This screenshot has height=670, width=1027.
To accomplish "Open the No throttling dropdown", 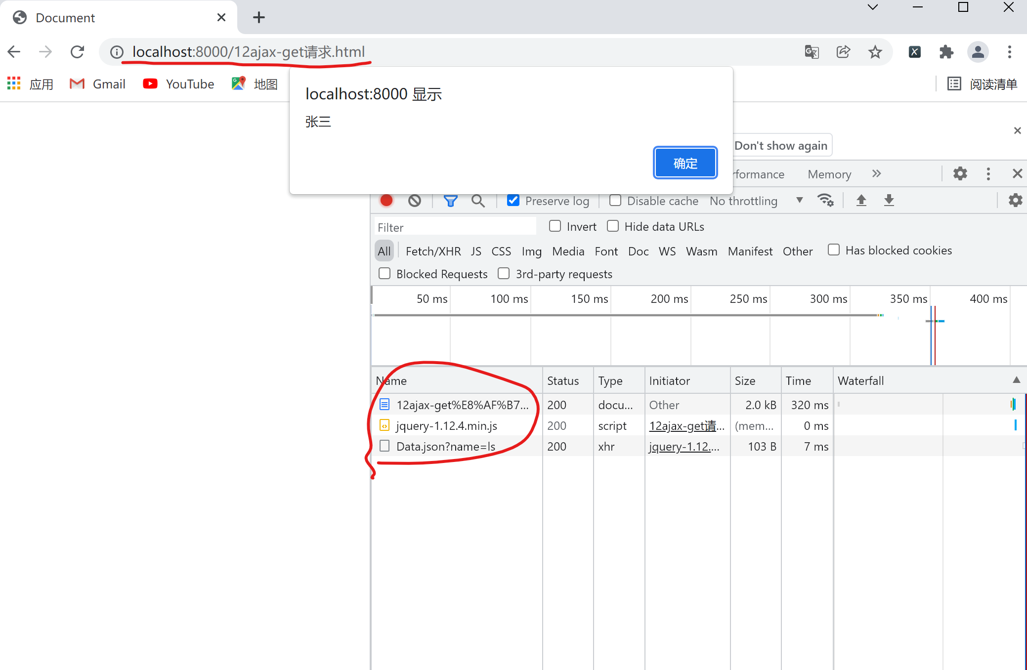I will (756, 201).
